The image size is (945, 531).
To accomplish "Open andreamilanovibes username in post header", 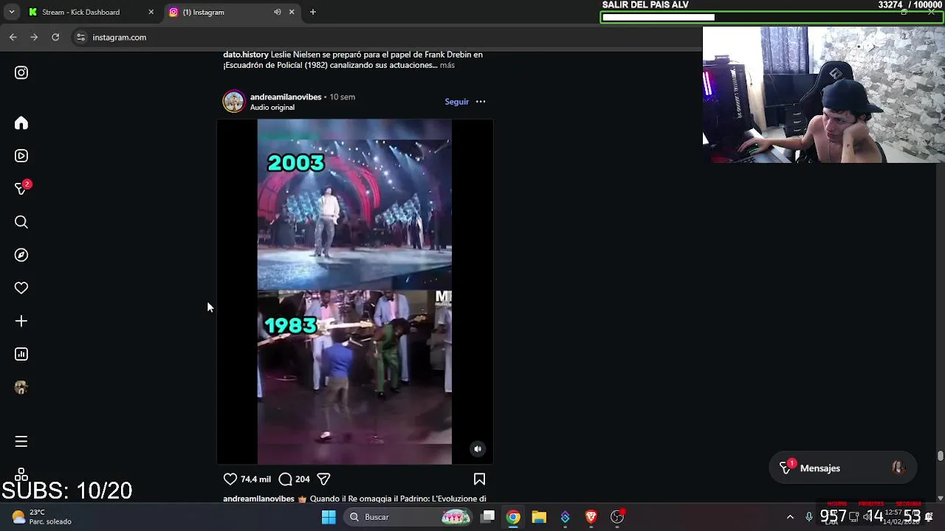I will point(286,97).
